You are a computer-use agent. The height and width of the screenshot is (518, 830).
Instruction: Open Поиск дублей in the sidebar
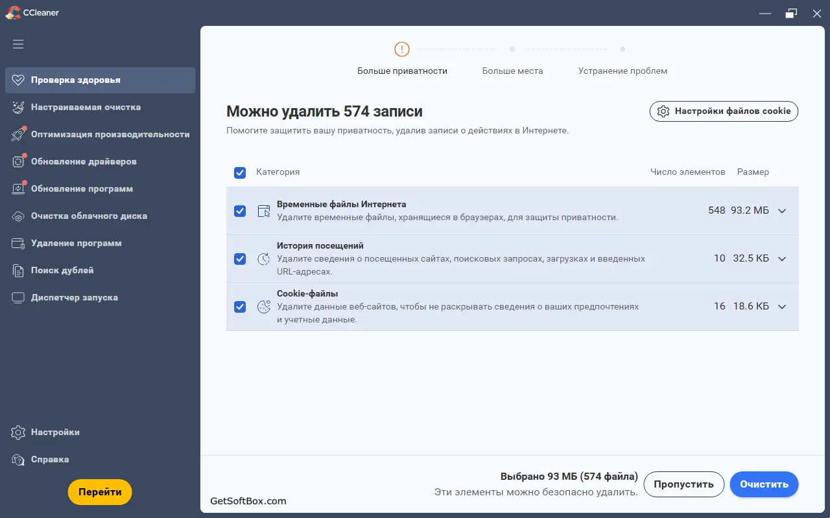62,271
